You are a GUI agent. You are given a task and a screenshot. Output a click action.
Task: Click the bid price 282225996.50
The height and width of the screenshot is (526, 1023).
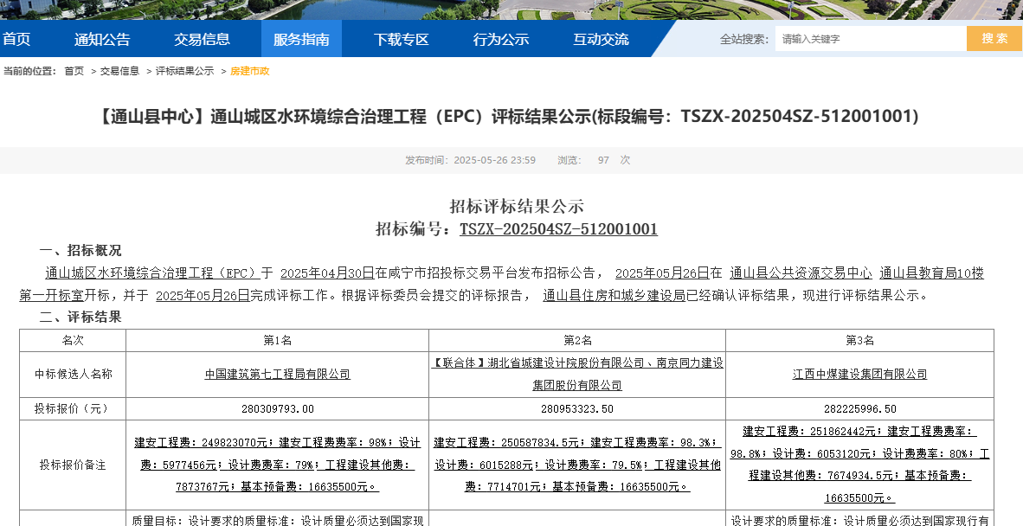860,409
